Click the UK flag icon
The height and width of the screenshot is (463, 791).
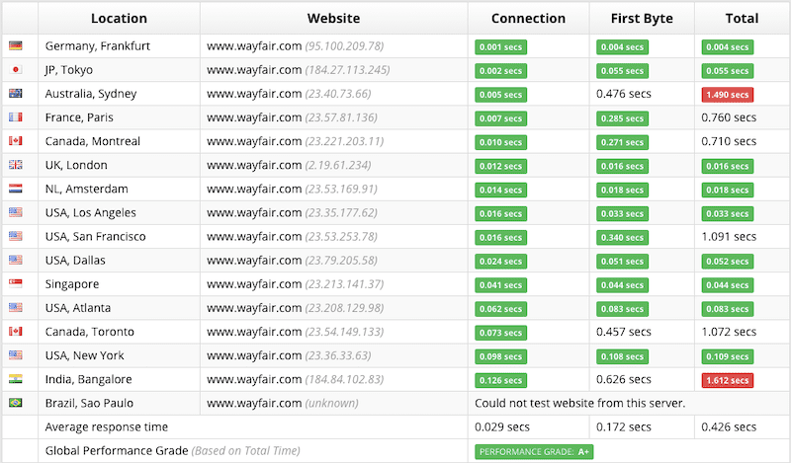coord(16,164)
